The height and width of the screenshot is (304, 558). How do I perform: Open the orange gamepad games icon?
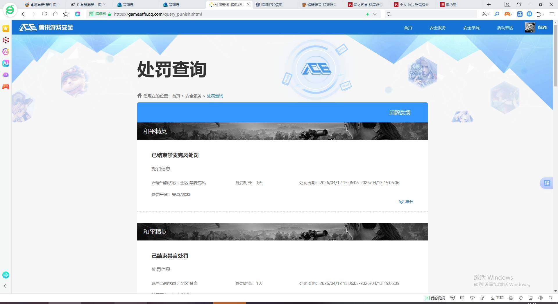[x=507, y=14]
